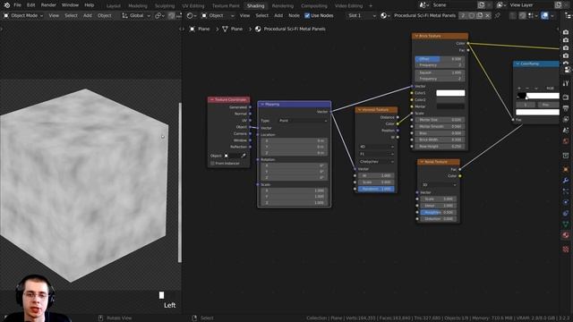Open the node editor Node menu
573x322 pixels.
(x=294, y=16)
